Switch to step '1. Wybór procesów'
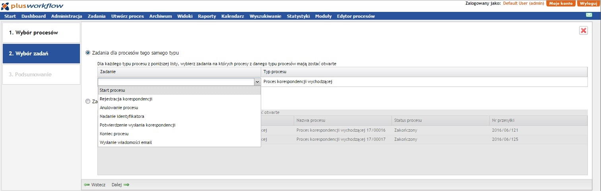This screenshot has width=601, height=191. (x=41, y=32)
